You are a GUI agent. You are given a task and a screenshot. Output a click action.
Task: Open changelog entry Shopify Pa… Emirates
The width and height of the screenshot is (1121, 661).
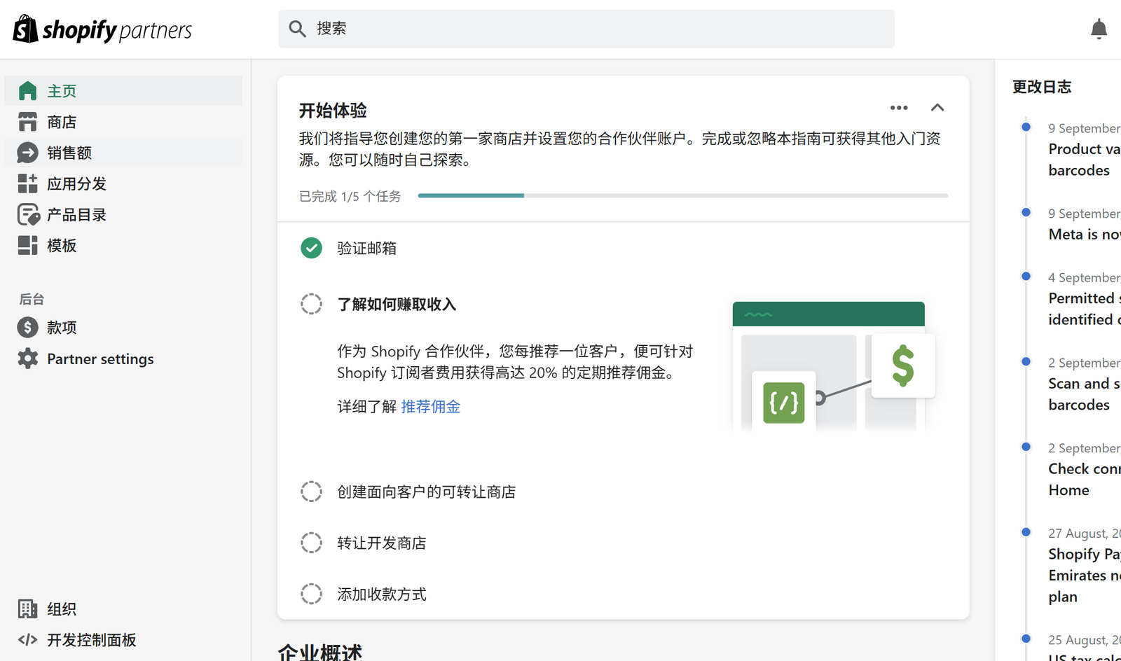[x=1084, y=575]
